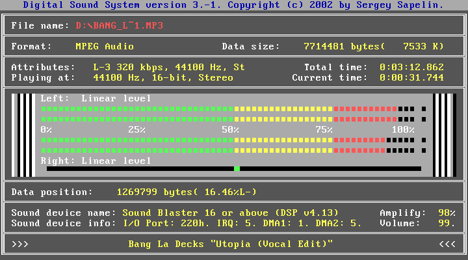Click the data size 7714481 bytes value
The width and height of the screenshot is (468, 260).
344,46
